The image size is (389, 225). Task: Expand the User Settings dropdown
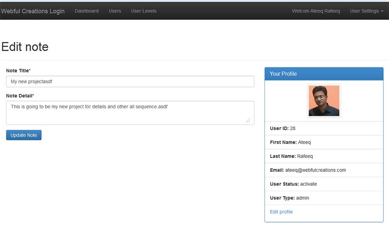click(x=364, y=11)
